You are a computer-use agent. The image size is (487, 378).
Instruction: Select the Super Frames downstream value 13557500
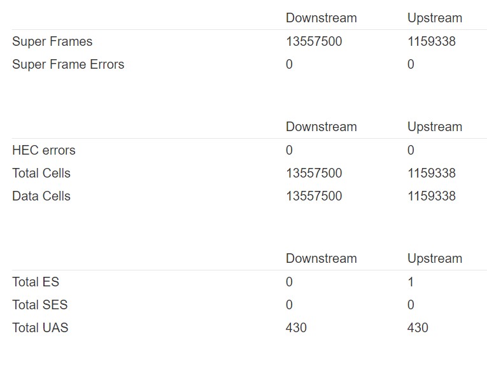(314, 41)
